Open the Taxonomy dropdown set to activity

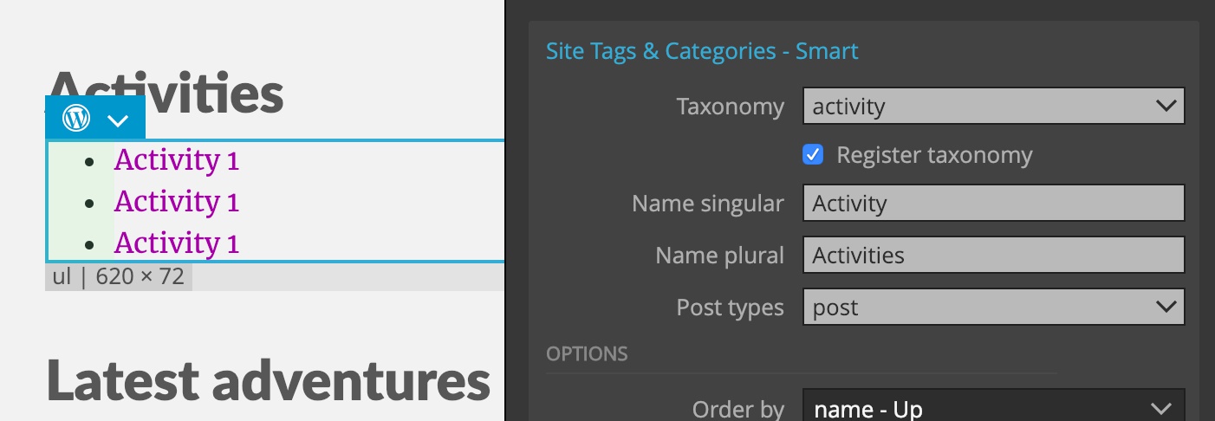pyautogui.click(x=993, y=107)
